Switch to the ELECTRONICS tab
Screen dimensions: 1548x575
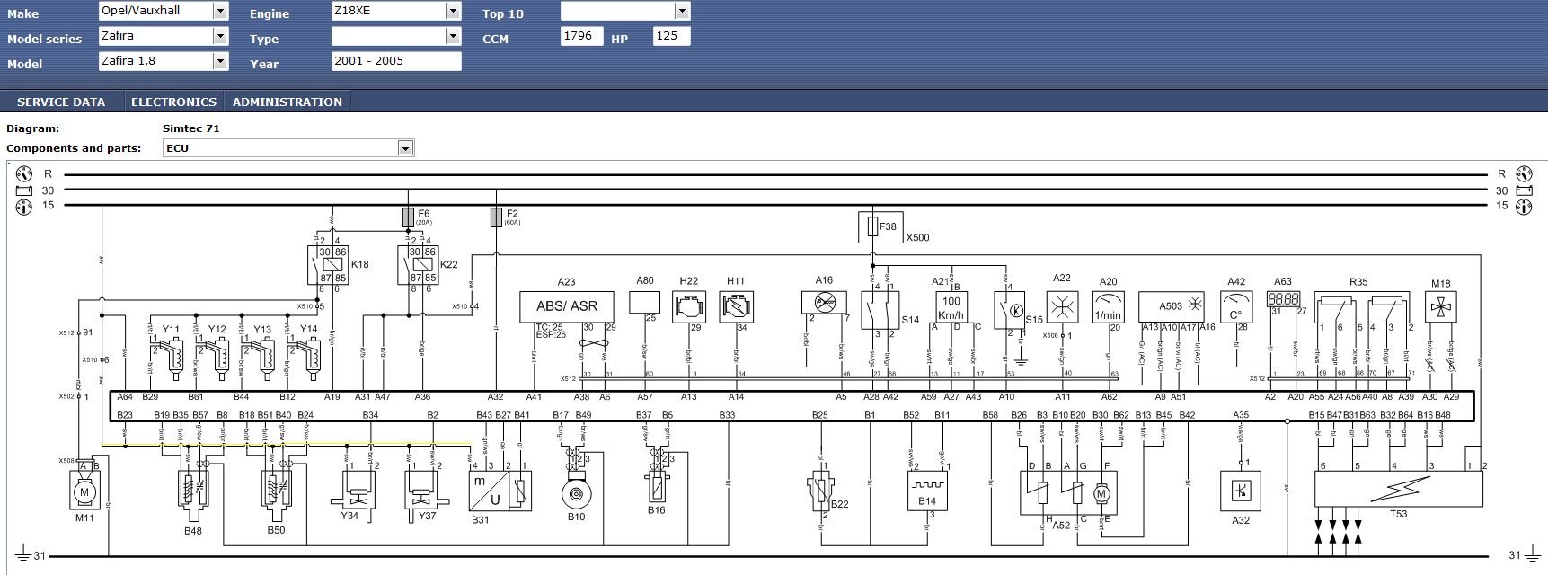point(173,102)
